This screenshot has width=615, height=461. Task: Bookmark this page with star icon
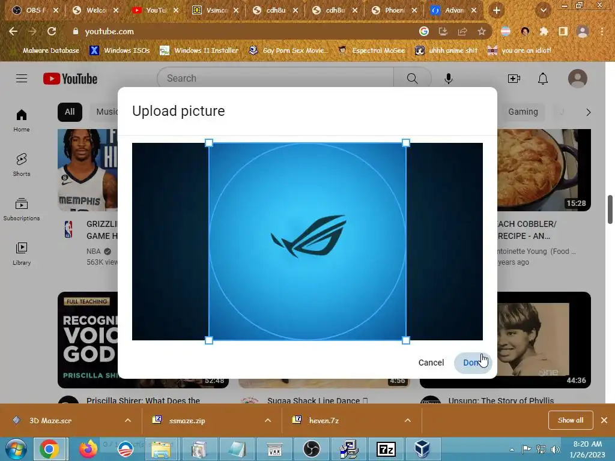(x=482, y=31)
